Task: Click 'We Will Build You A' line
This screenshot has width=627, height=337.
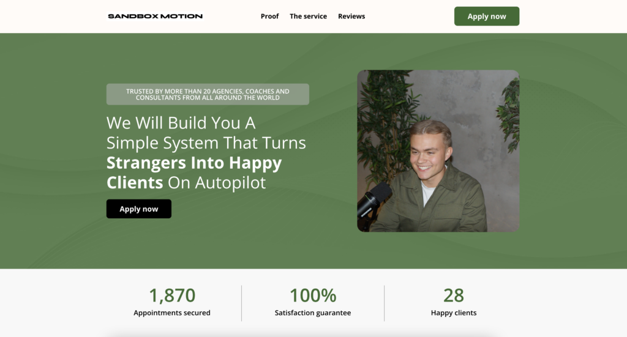Action: point(181,122)
